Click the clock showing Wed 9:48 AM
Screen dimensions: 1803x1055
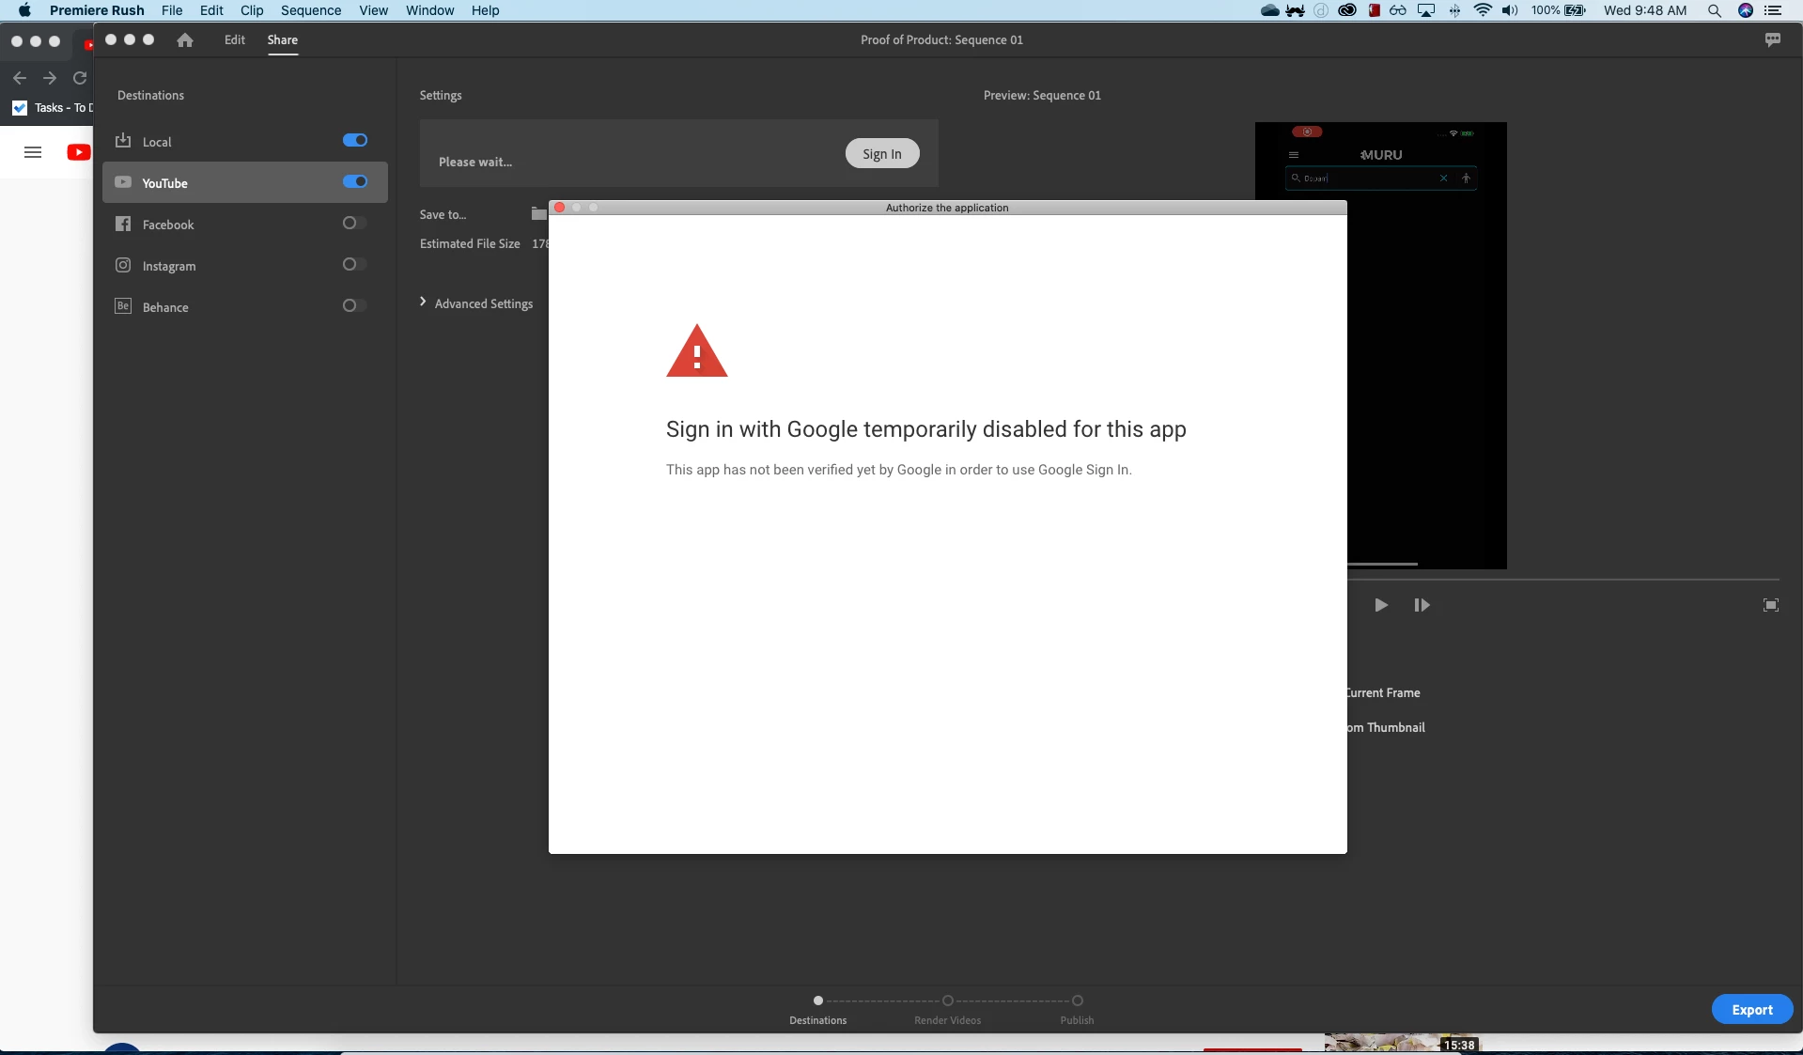click(x=1645, y=10)
